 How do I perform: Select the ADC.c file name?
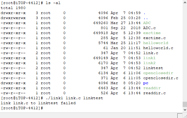pos(149,28)
